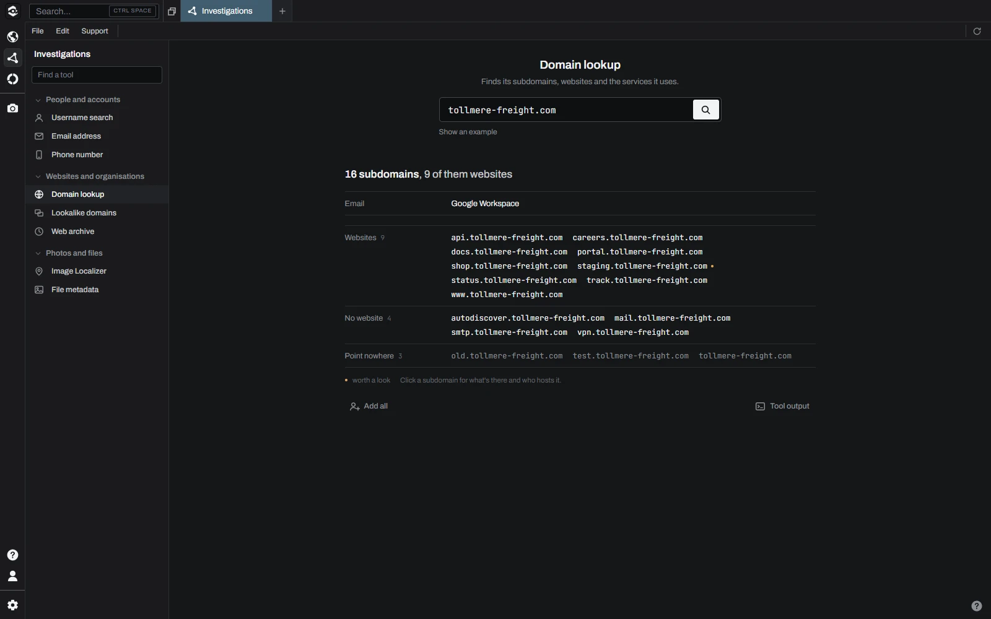Collapse Photos and files section
This screenshot has width=991, height=619.
tap(69, 253)
